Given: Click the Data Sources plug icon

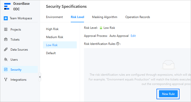Looking at the screenshot, I should (6, 50).
